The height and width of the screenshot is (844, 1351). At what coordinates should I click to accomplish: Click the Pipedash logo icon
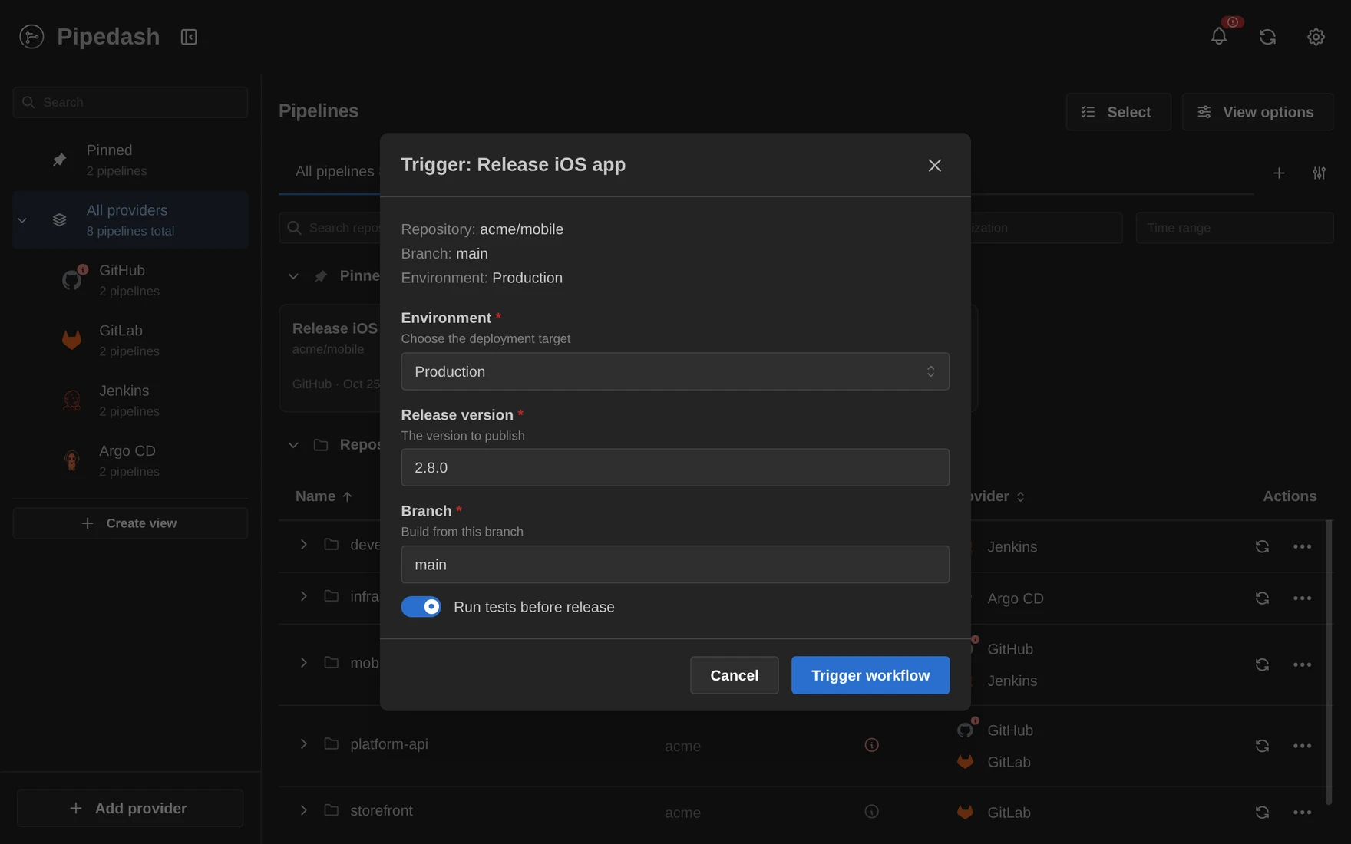tap(31, 36)
